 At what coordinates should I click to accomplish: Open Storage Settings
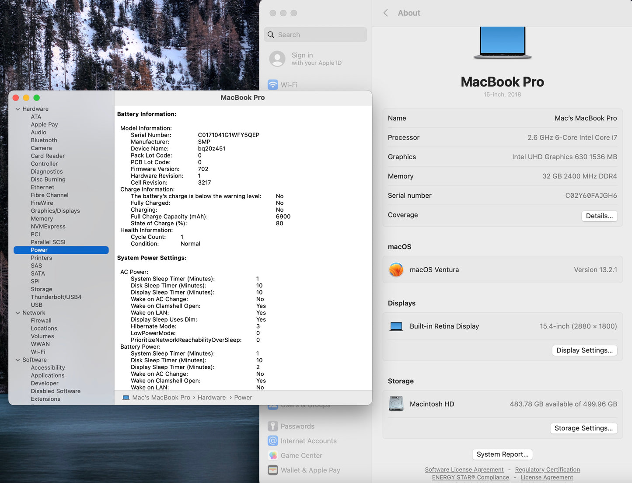(583, 428)
